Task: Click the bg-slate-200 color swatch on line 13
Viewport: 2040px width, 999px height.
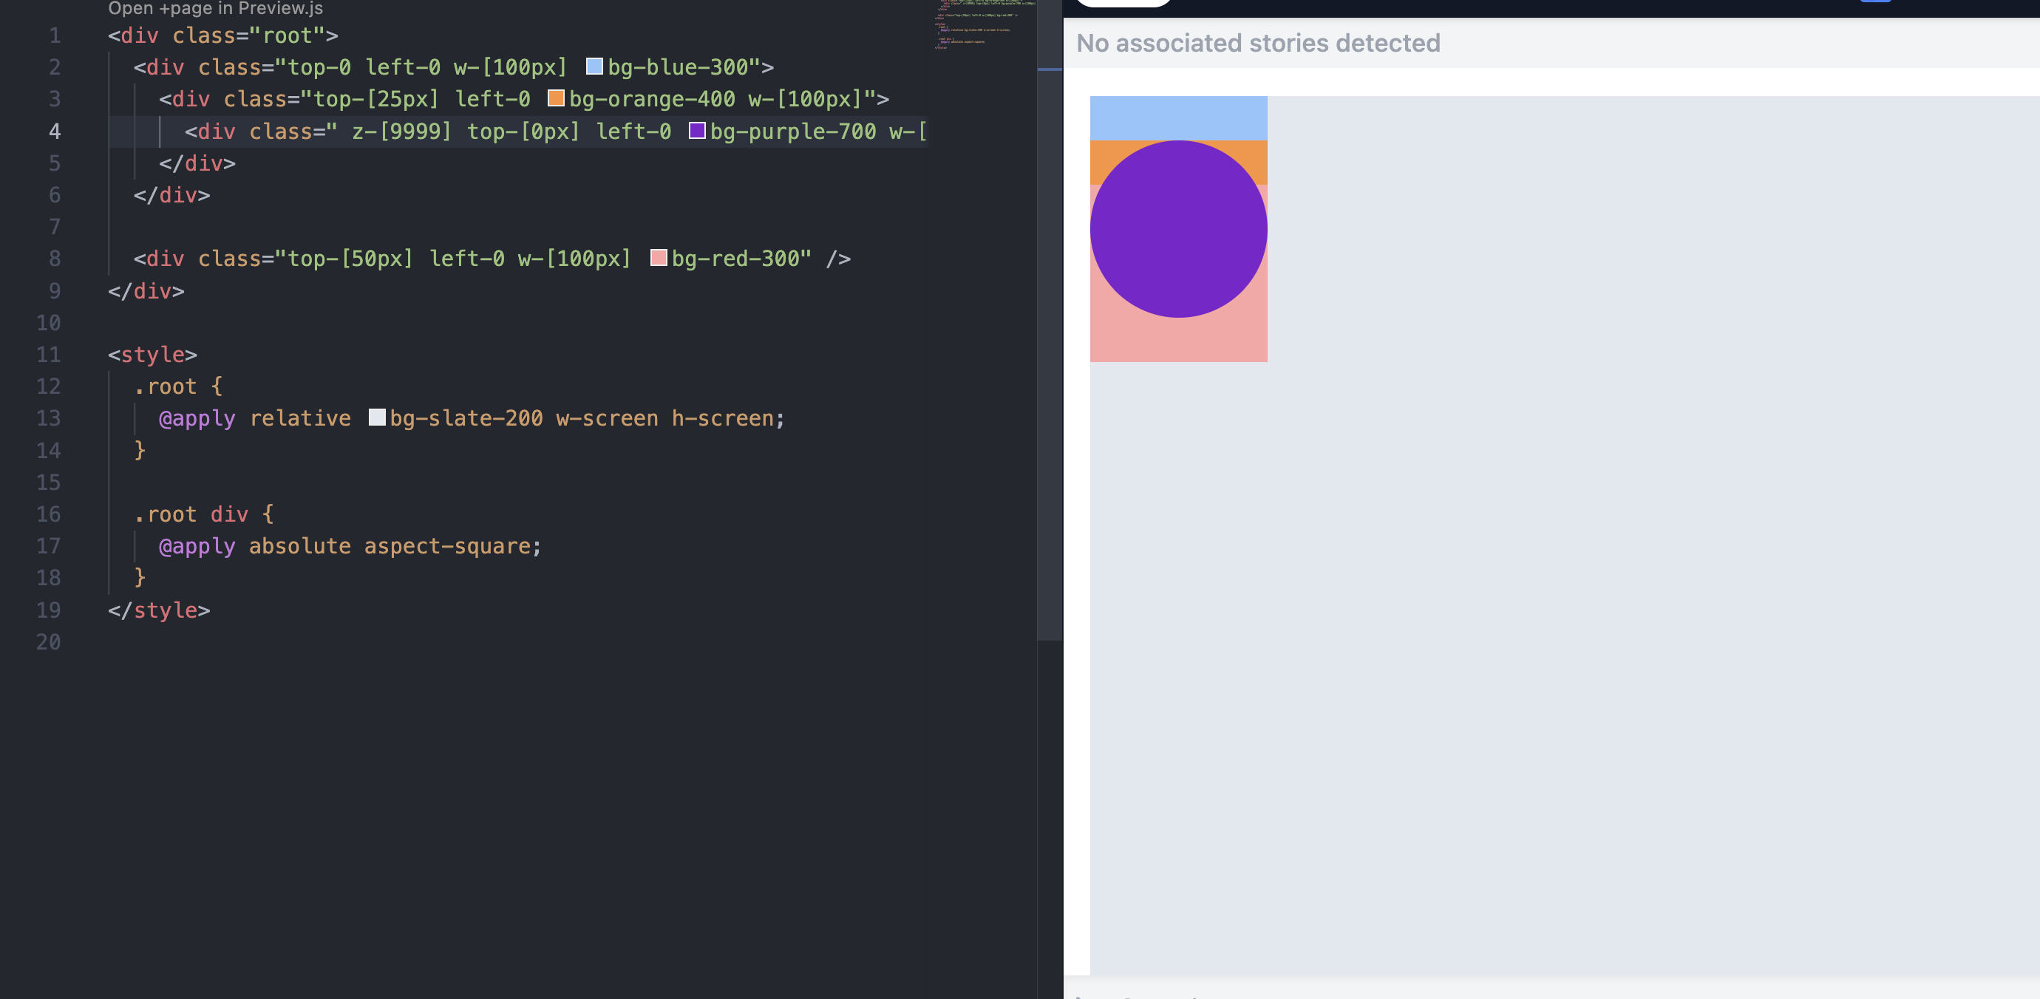Action: point(376,418)
